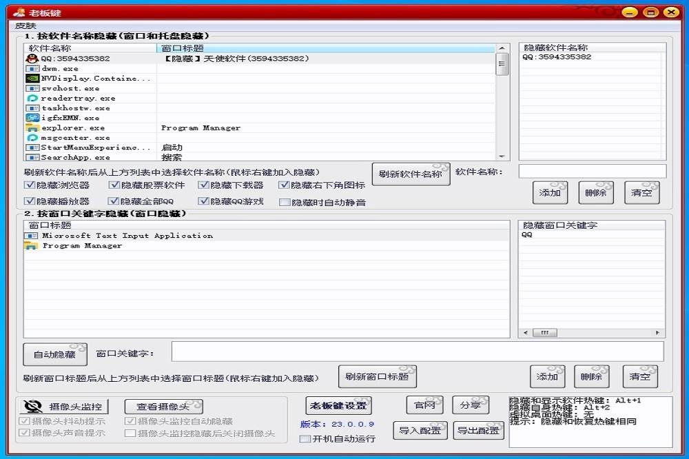Screen dimensions: 689x459
Task: Click the dwm.exe process icon
Action: click(x=32, y=69)
